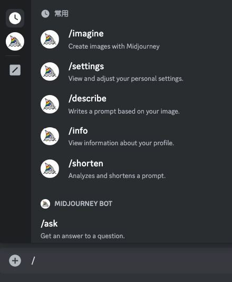The image size is (232, 282).
Task: Click the Midjourney avatar beside /describe
Action: click(x=50, y=104)
